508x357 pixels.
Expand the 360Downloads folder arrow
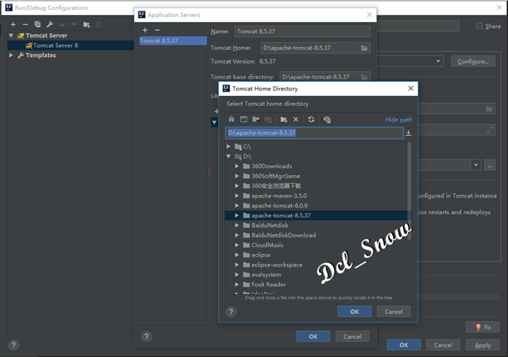[237, 167]
